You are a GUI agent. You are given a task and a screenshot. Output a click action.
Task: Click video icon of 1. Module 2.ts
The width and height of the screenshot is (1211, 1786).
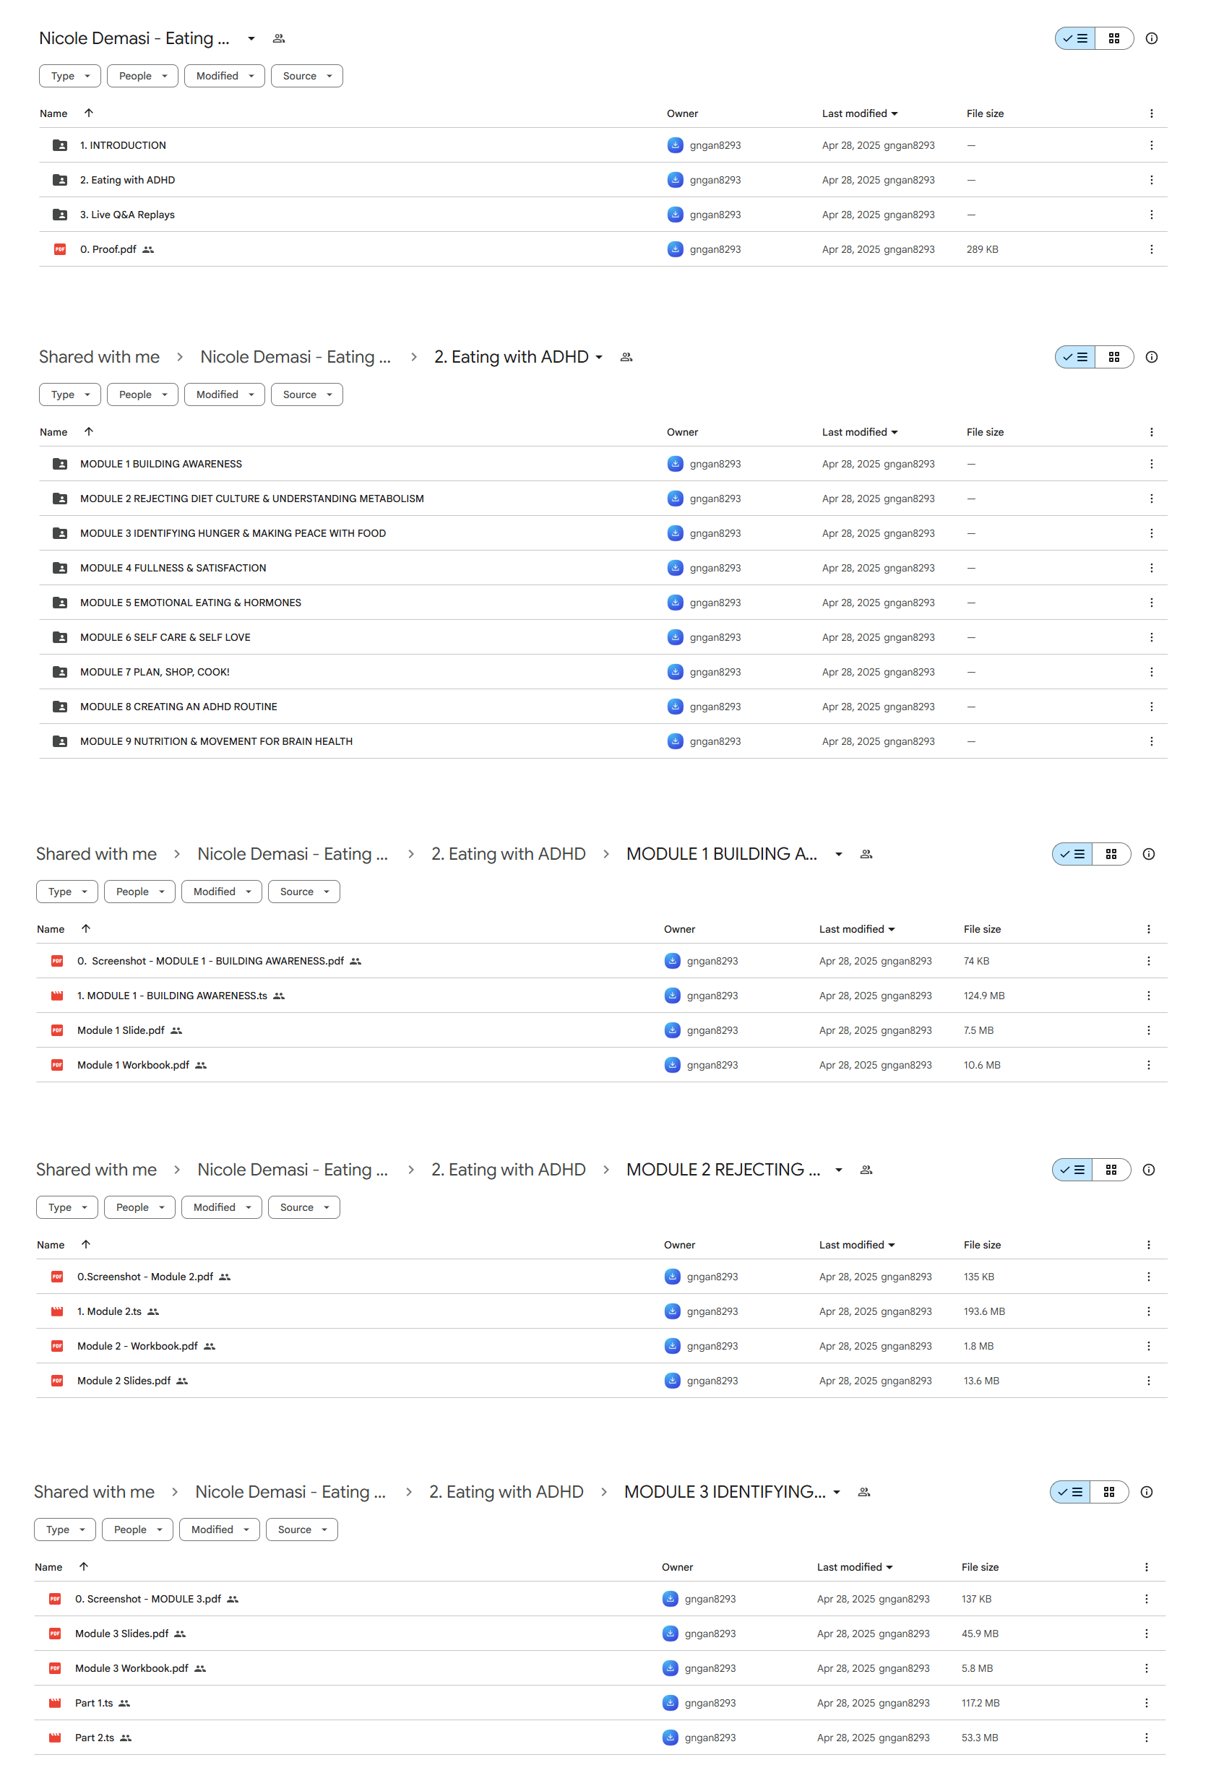57,1311
